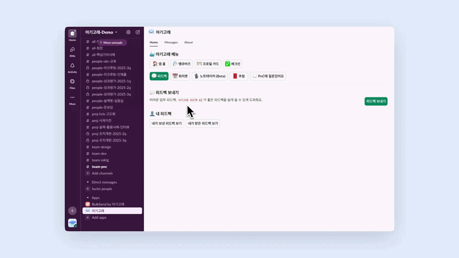Open the people-리크루팅-인재풀 channel
This screenshot has height=258, width=459.
(112, 75)
